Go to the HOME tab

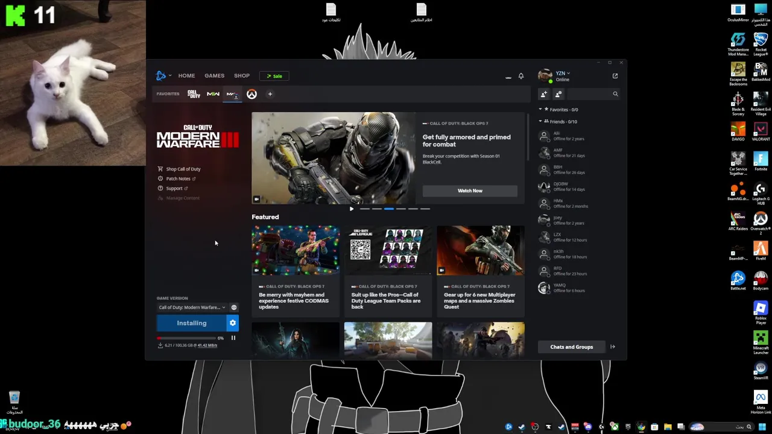coord(186,76)
